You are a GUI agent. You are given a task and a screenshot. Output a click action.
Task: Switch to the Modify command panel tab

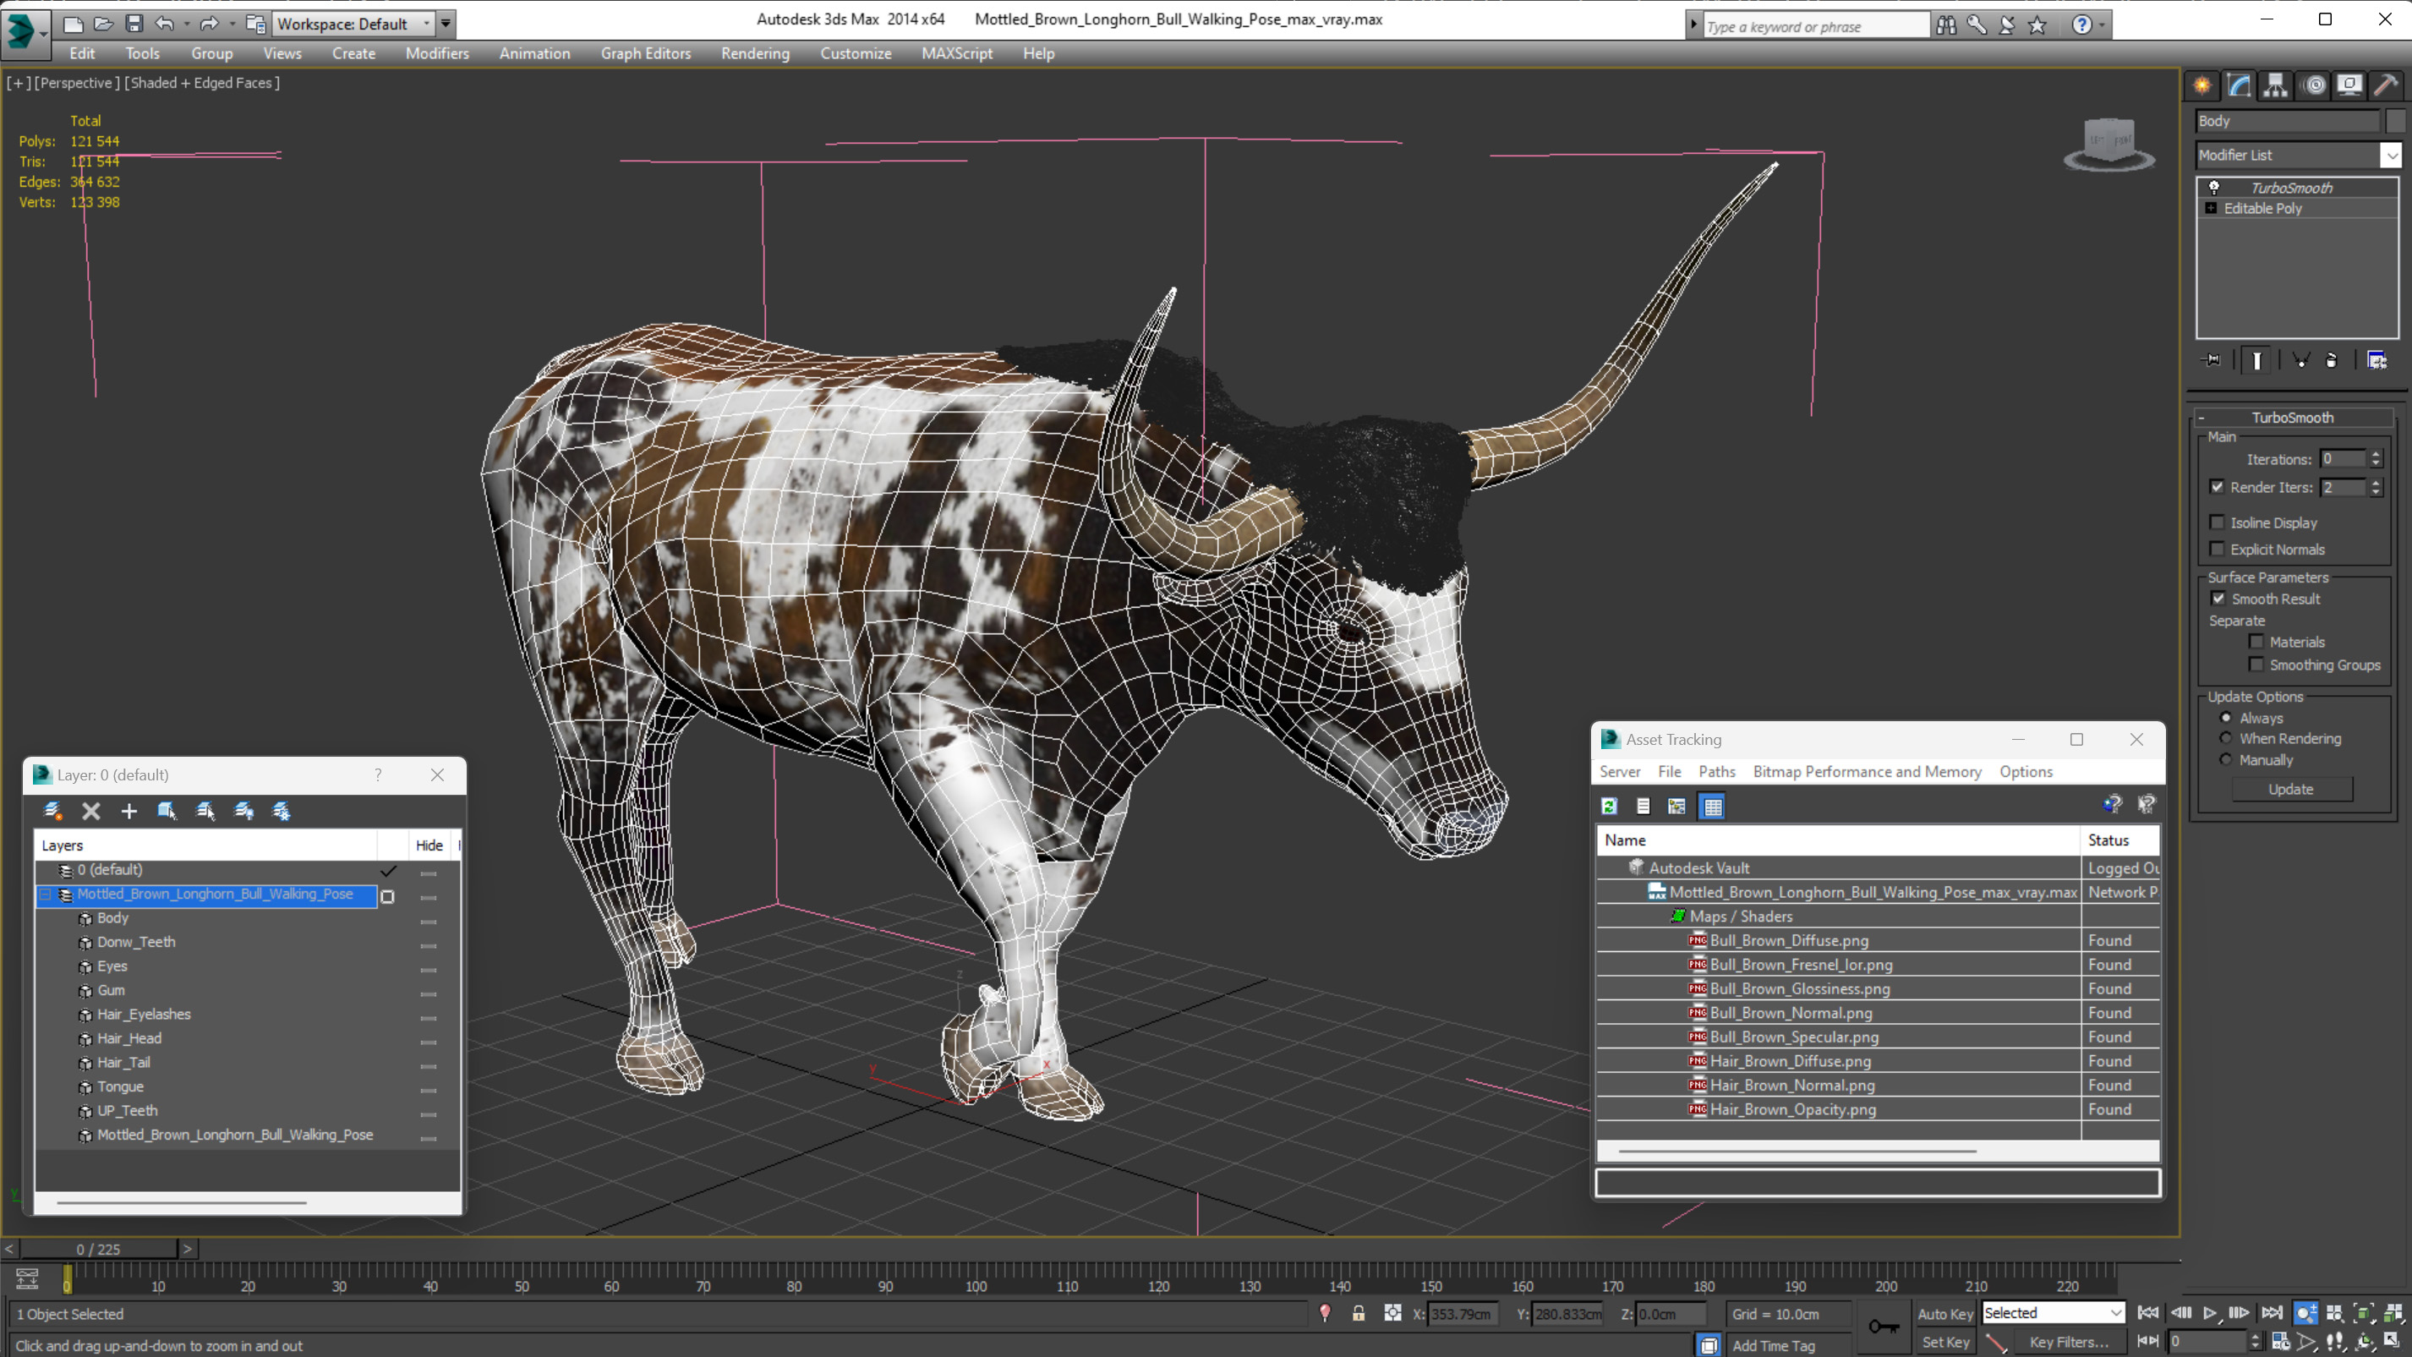click(2239, 85)
